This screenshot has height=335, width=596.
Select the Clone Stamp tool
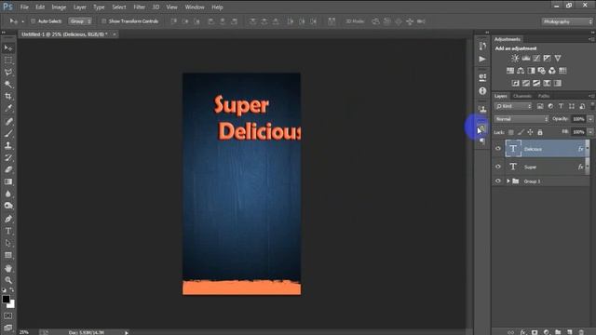pyautogui.click(x=8, y=145)
